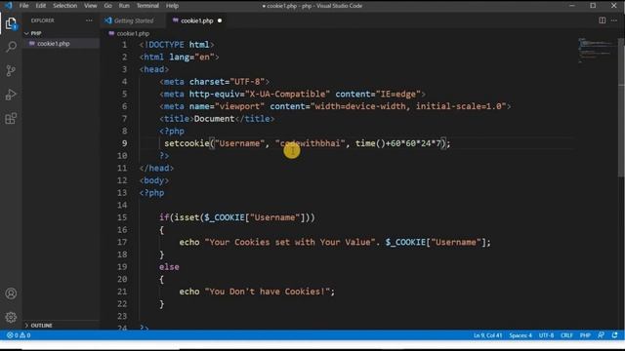The height and width of the screenshot is (351, 625).
Task: Click the Document title text
Action: pos(214,119)
